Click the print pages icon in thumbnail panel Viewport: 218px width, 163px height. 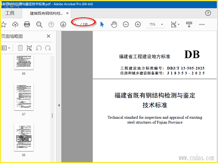pyautogui.click(x=29, y=48)
